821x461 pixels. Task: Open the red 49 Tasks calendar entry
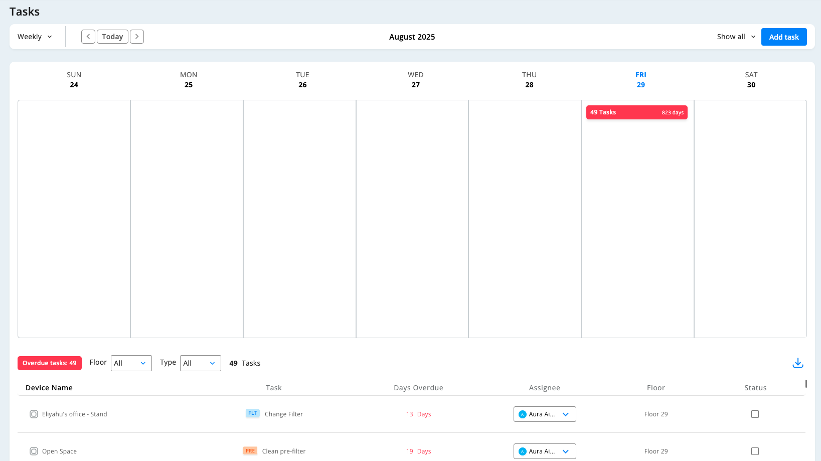click(636, 112)
